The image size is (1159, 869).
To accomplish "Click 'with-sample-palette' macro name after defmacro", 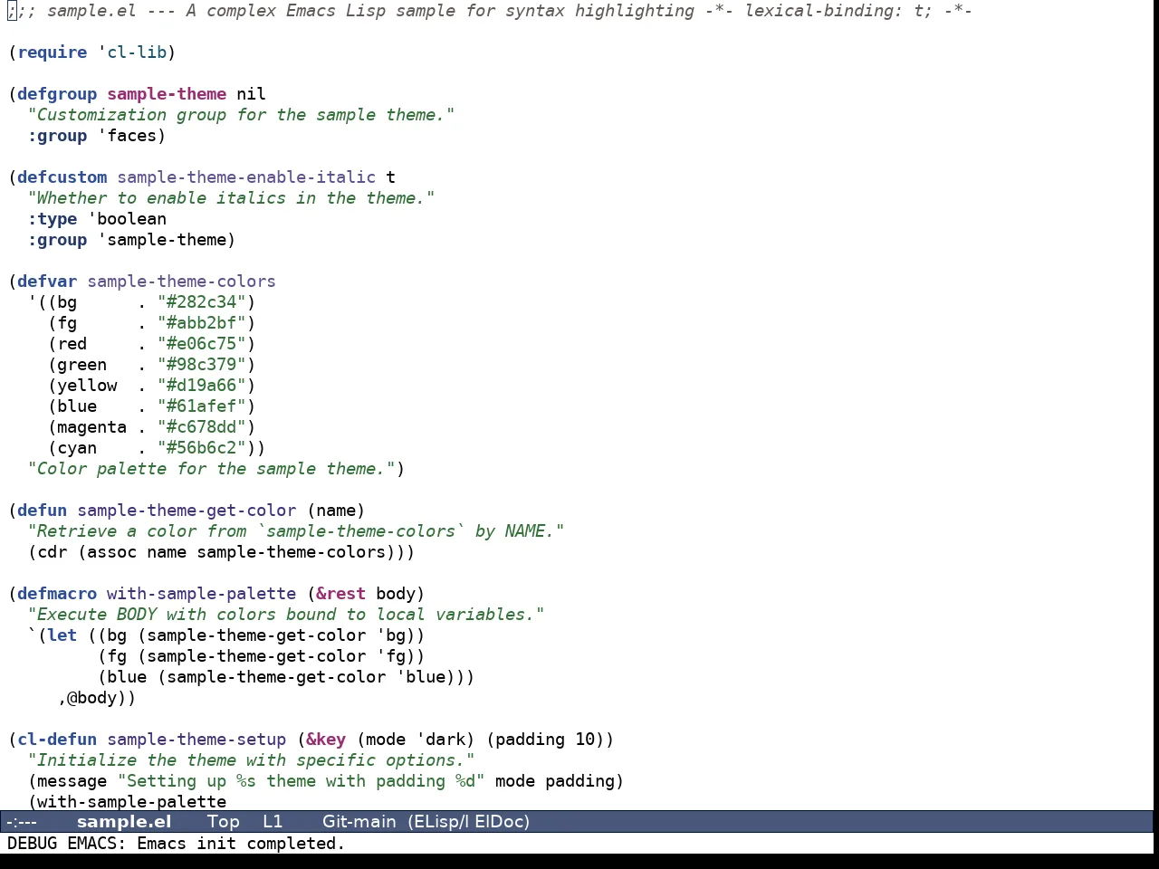I will click(201, 594).
